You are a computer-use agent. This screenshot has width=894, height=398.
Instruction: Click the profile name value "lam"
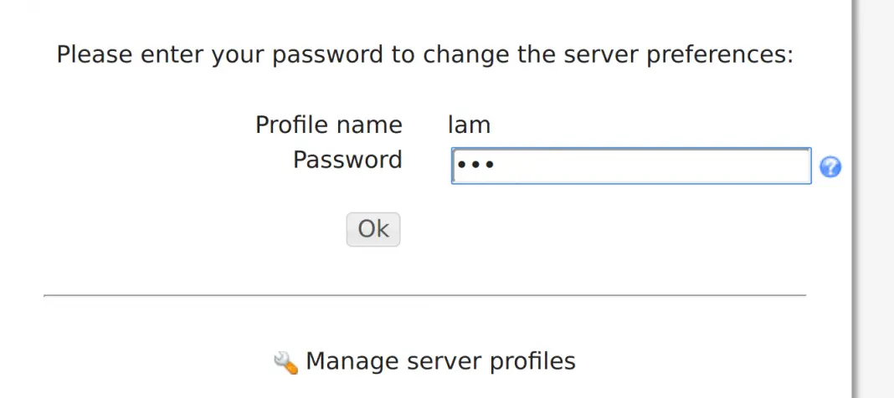pyautogui.click(x=469, y=125)
